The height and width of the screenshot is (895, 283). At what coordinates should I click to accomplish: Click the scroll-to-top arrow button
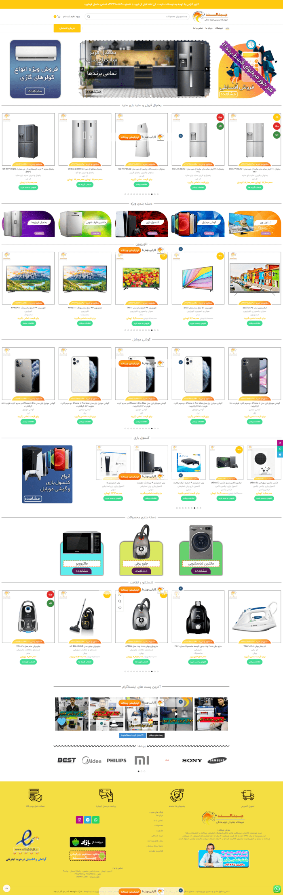(x=6, y=888)
